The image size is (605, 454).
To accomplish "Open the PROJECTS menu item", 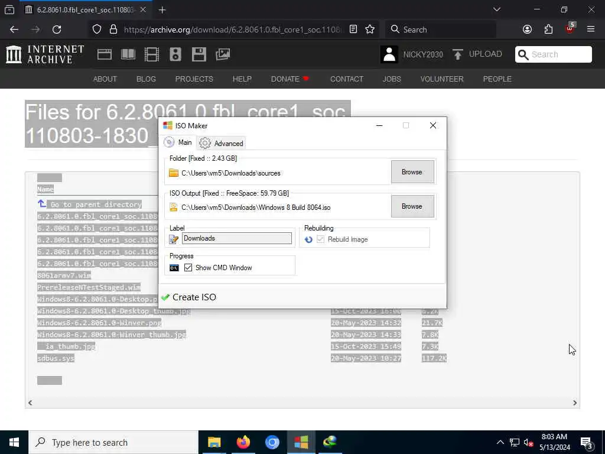I will [194, 79].
